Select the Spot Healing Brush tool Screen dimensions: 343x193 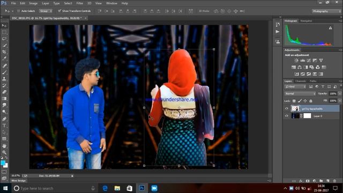[x=4, y=65]
